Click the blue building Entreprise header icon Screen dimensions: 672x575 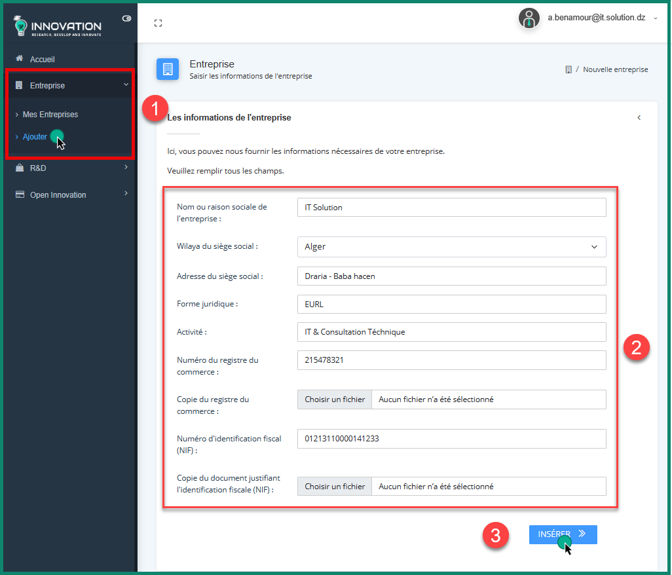click(168, 69)
